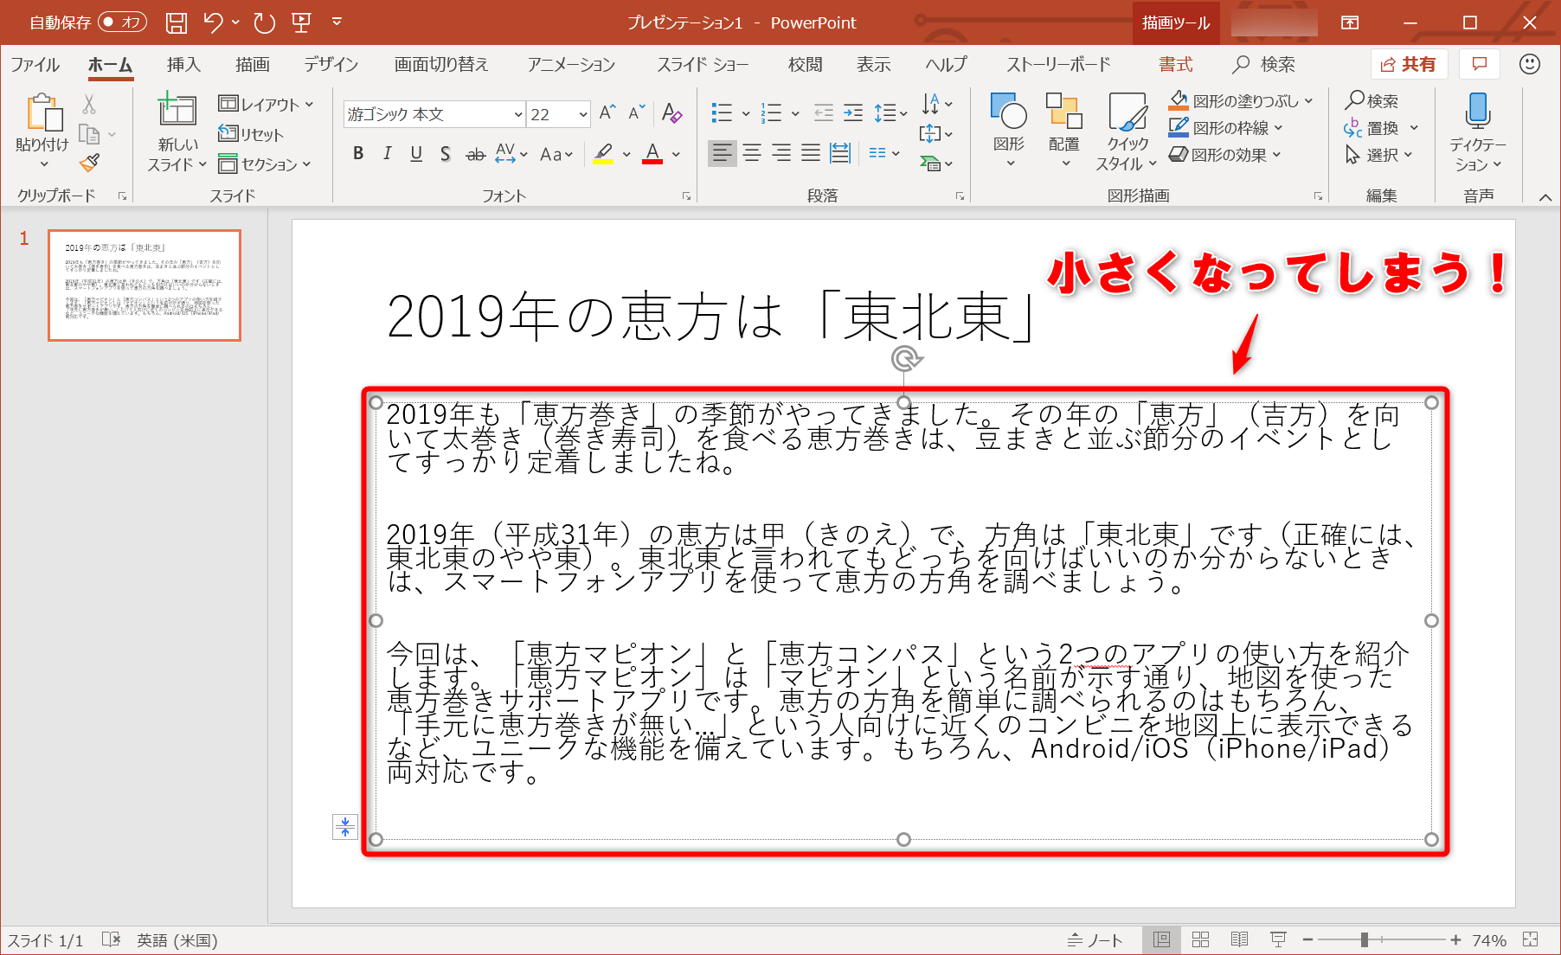The width and height of the screenshot is (1561, 955).
Task: Apply red font color
Action: 653,154
